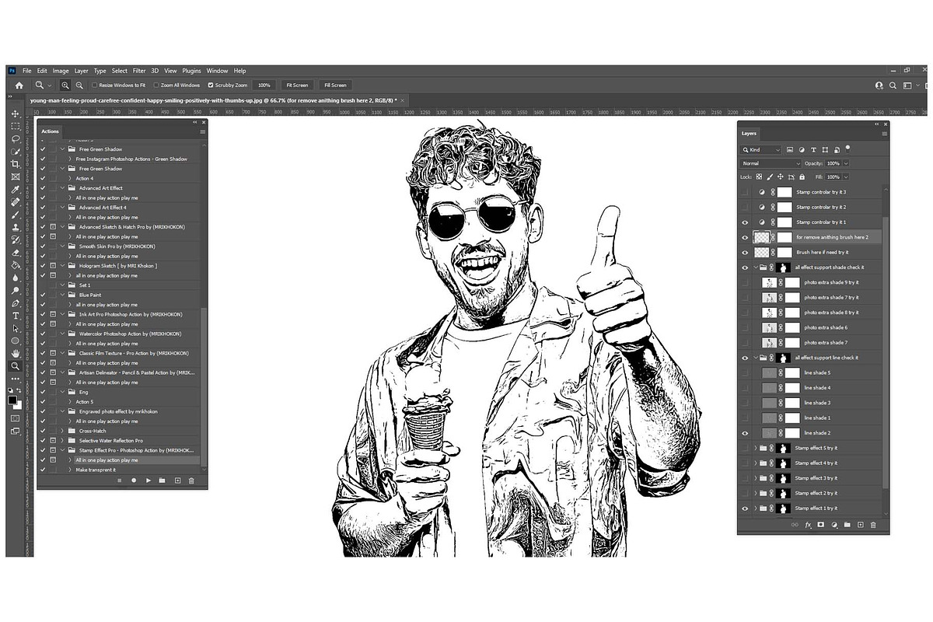The width and height of the screenshot is (933, 622).
Task: Select the Lasso tool
Action: pyautogui.click(x=15, y=138)
